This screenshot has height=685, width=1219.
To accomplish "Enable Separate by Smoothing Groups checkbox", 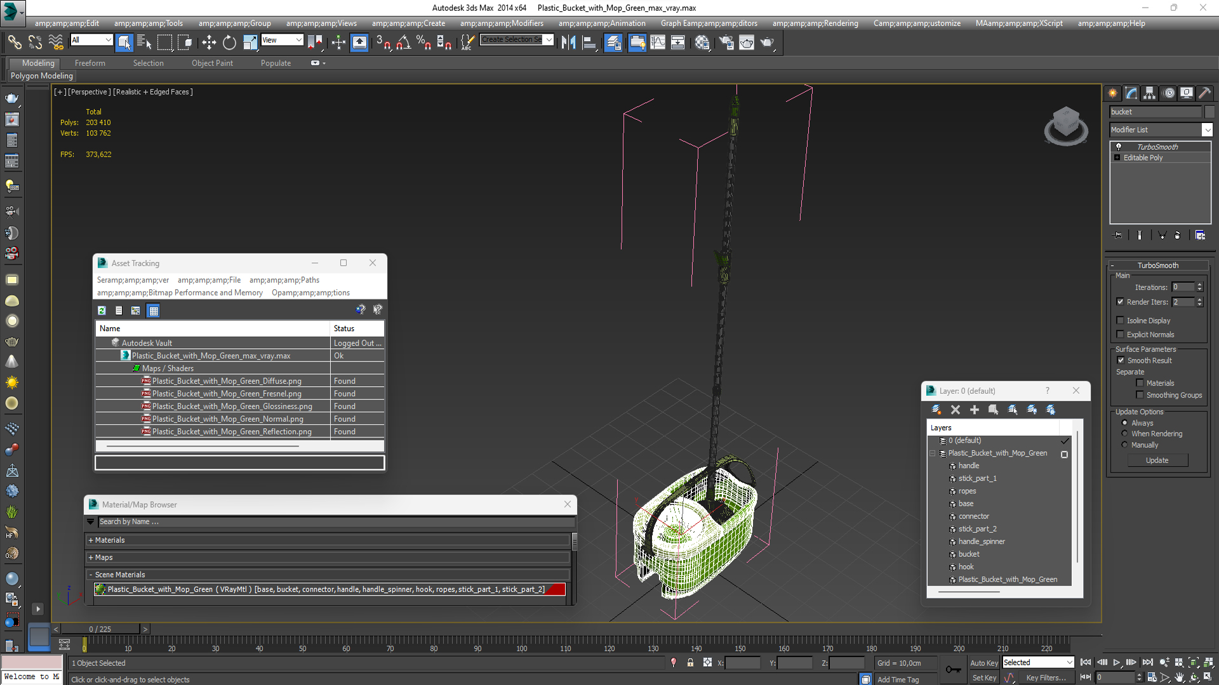I will coord(1140,395).
